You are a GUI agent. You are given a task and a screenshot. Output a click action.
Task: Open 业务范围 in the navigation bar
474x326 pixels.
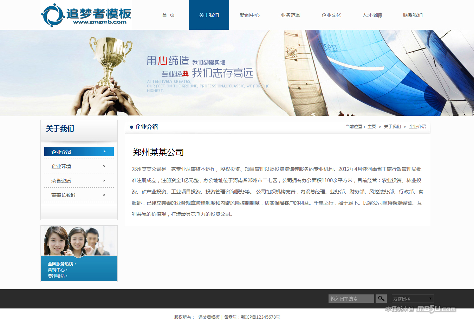coord(290,15)
